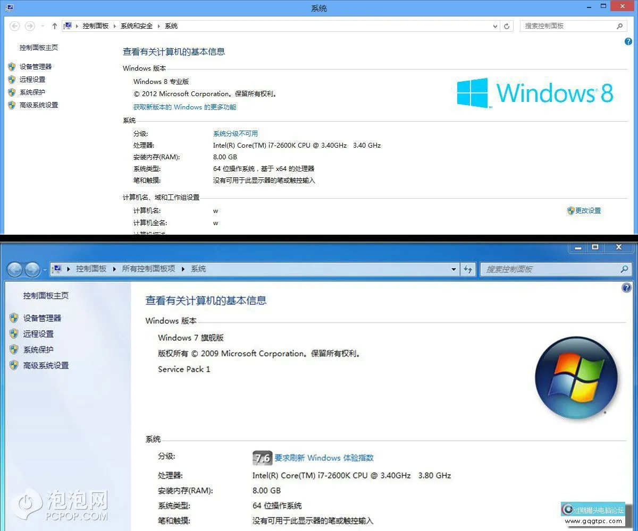The height and width of the screenshot is (531, 638).
Task: Click the 要求刷新 Windows 体验指数 link
Action: tap(324, 458)
